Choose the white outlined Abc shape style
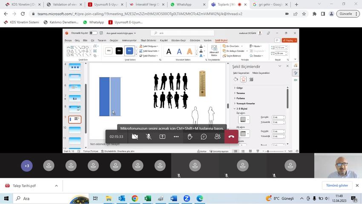Image resolution: width=362 pixels, height=204 pixels. click(x=109, y=51)
